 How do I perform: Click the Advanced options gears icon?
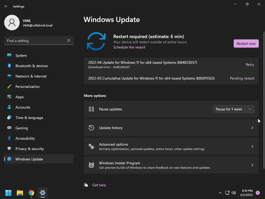coord(91,146)
